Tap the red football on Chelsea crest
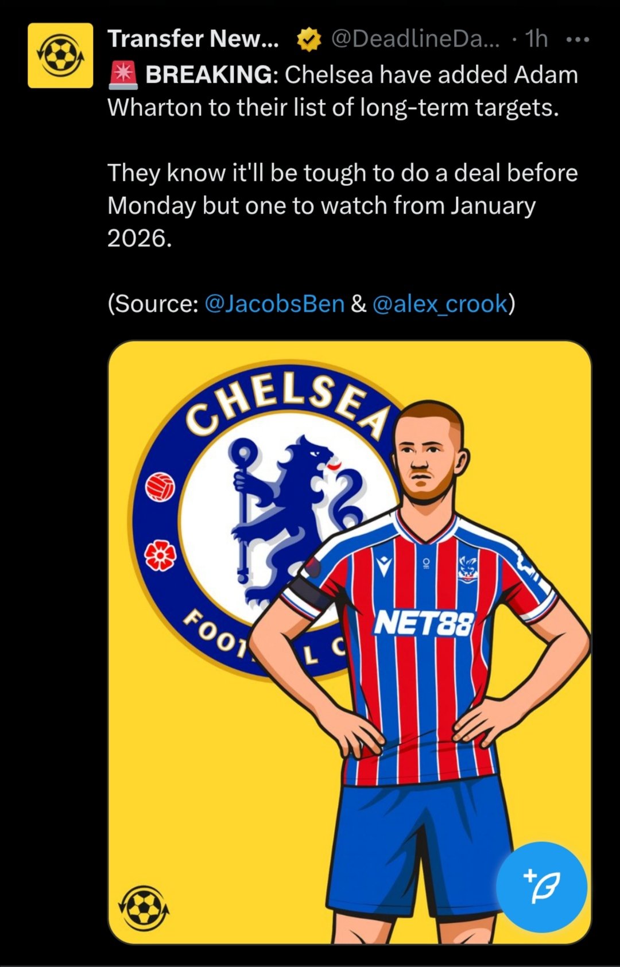 point(160,487)
